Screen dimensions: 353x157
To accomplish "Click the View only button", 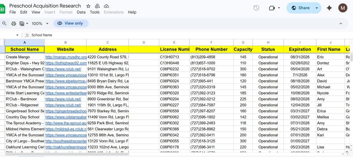I will (71, 23).
